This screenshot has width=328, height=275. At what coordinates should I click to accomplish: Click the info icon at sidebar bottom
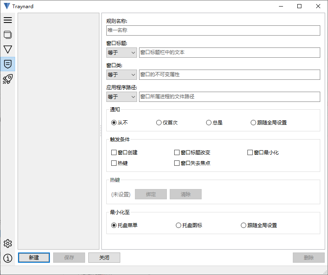pyautogui.click(x=8, y=258)
